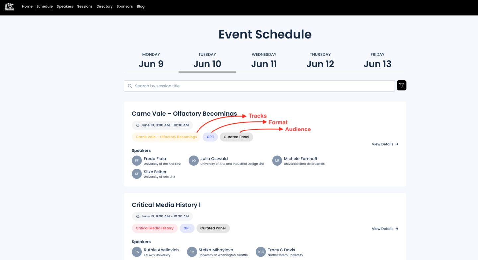Open the Carne Vale – Olfactory Becomings session title
The width and height of the screenshot is (478, 260).
[184, 114]
